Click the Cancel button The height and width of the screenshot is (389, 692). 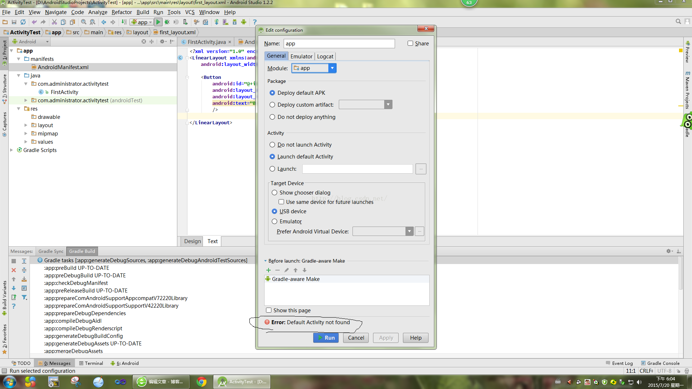[x=356, y=338]
